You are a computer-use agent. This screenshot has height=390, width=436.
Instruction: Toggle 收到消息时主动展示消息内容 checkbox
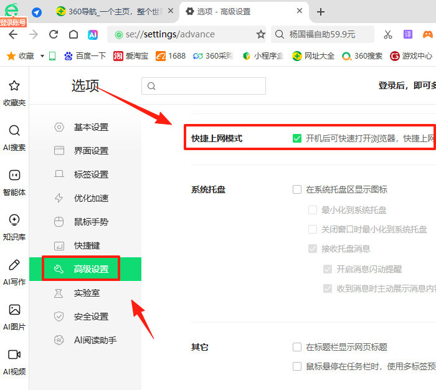(x=328, y=288)
